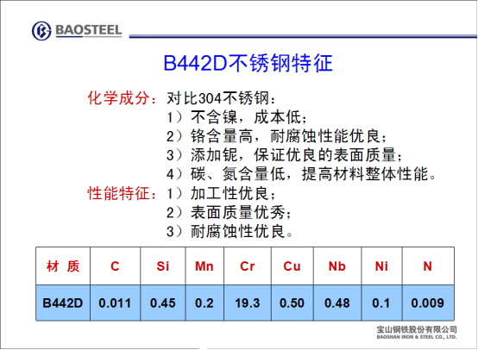Click the line 对比304不锈钢

(x=221, y=98)
